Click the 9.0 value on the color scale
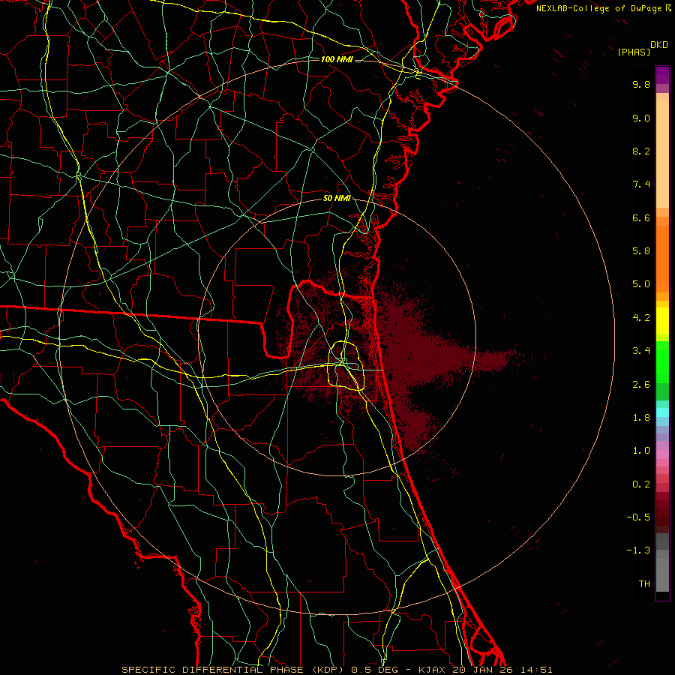Viewport: 675px width, 675px height. pos(641,118)
